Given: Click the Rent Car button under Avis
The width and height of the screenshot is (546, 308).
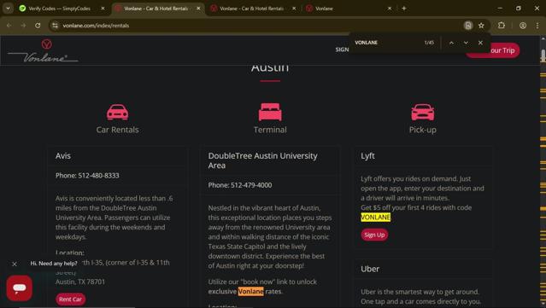Looking at the screenshot, I should (x=70, y=299).
